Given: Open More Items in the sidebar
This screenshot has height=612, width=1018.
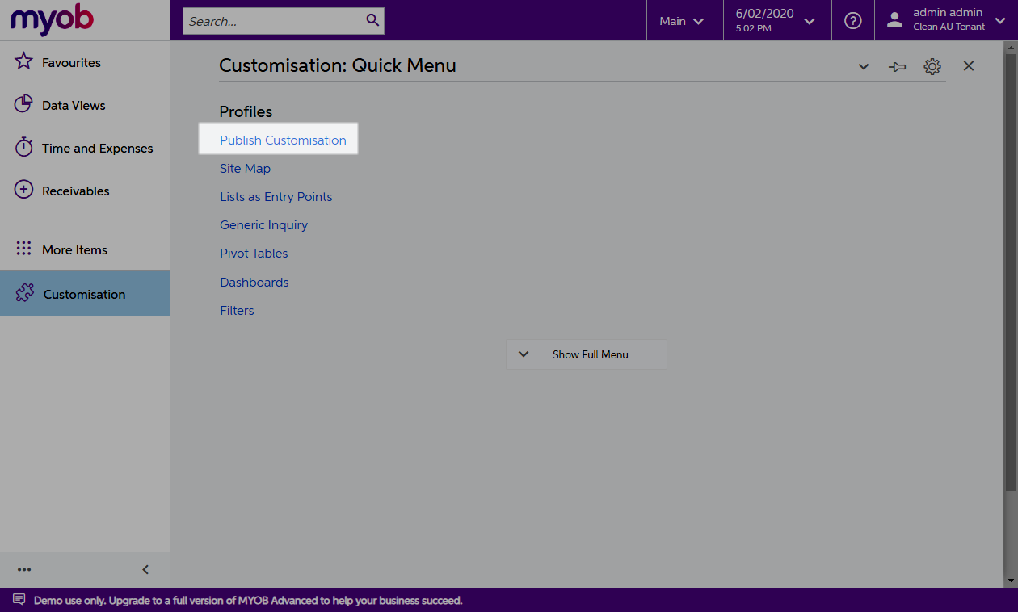Looking at the screenshot, I should pyautogui.click(x=85, y=249).
